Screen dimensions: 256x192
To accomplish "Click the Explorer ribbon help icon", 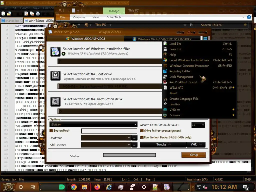I will 249,17.
